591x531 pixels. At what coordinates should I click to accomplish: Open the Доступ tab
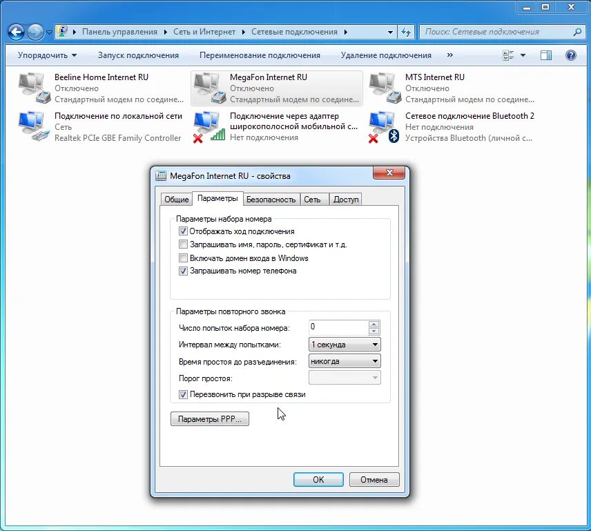(x=346, y=200)
